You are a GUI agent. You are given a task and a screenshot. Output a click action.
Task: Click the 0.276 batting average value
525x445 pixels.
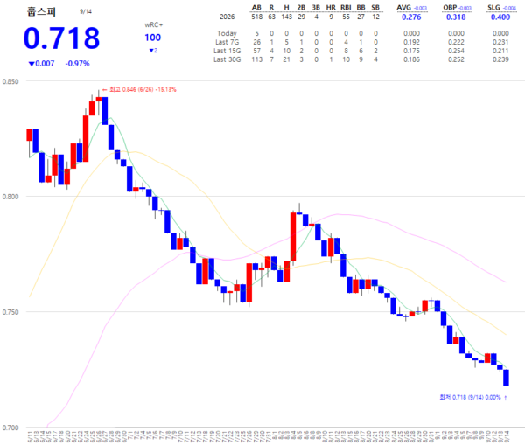click(x=411, y=17)
